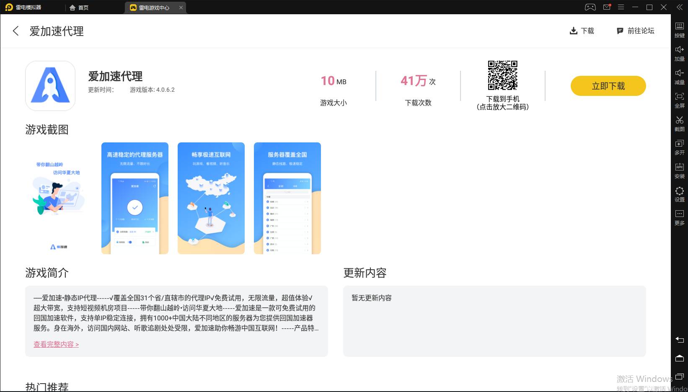Open emulator settings (设置) gear
The image size is (688, 392).
tap(679, 193)
